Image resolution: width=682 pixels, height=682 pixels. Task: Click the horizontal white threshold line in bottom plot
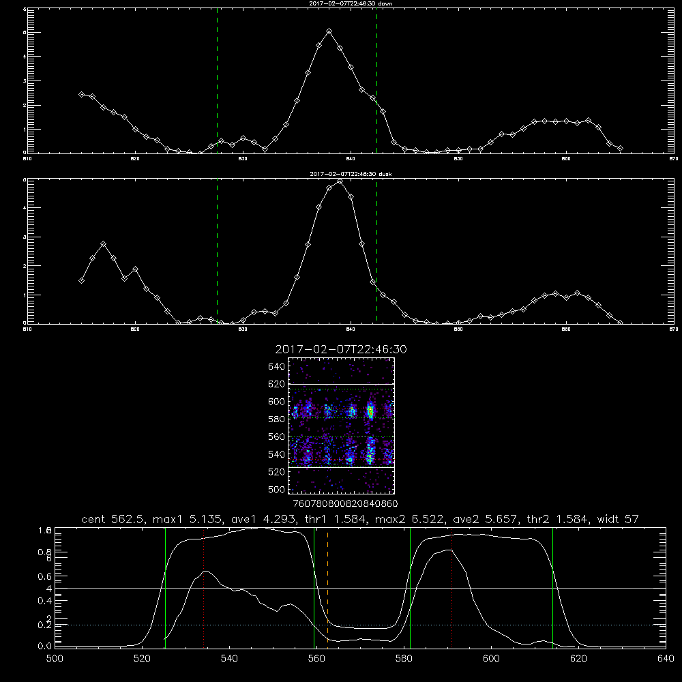360,588
